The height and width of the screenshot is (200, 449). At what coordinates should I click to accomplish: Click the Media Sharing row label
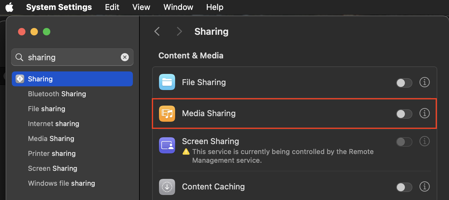[209, 113]
